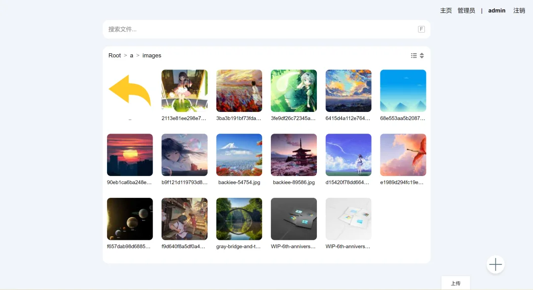Open the sort order arrows

point(422,55)
